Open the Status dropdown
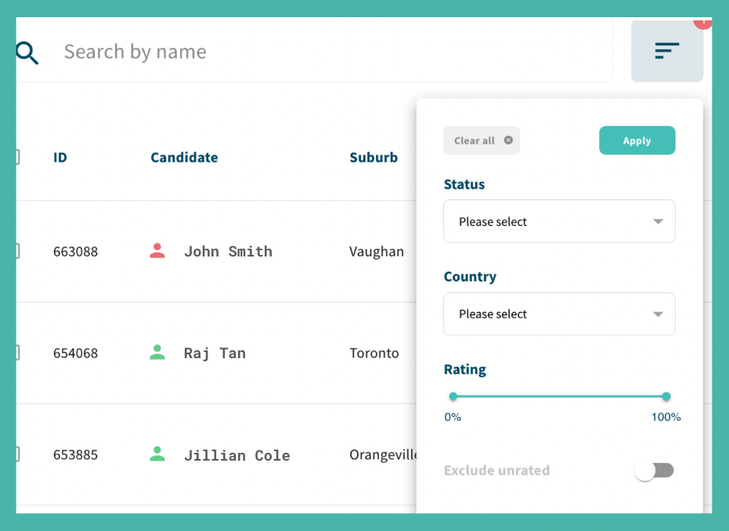This screenshot has height=531, width=729. coord(559,221)
